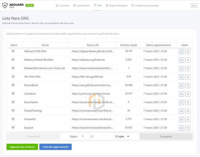
Task: Delete the MalwareDomainList.com Hosts List entry
Action: [188, 68]
